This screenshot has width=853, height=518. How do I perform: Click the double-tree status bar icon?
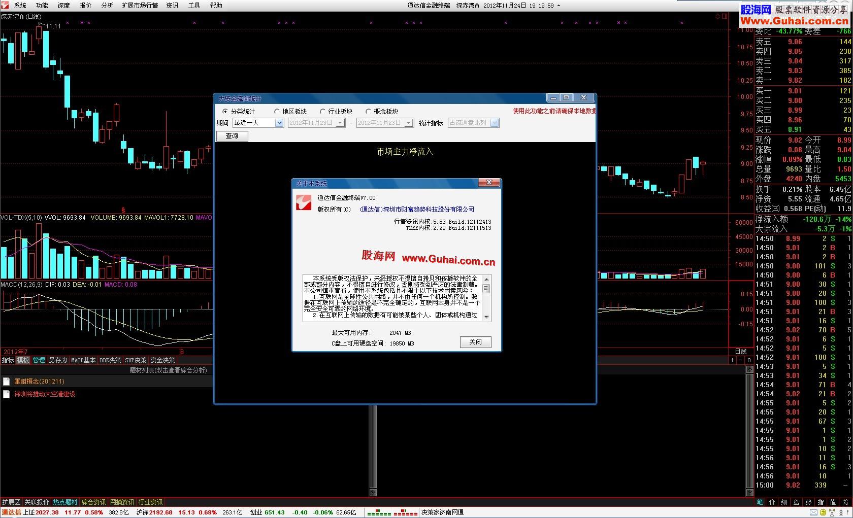point(841,512)
